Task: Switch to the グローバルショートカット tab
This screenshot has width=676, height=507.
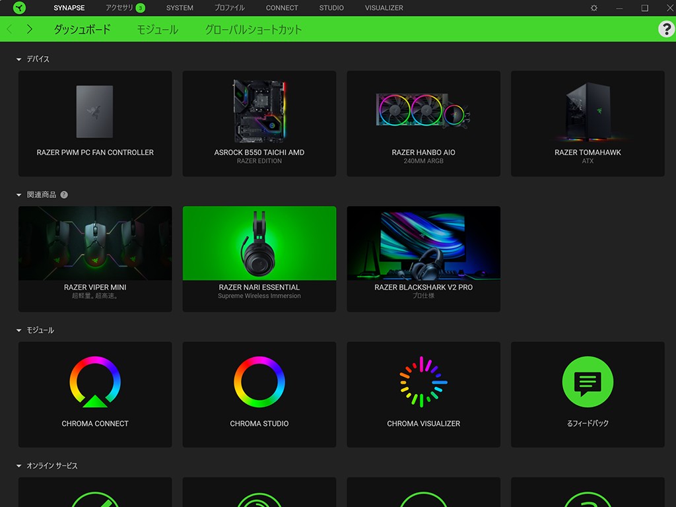Action: 253,30
